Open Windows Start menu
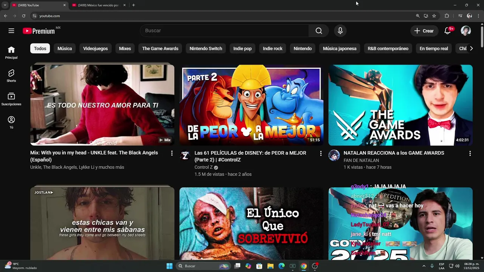 tap(169, 266)
